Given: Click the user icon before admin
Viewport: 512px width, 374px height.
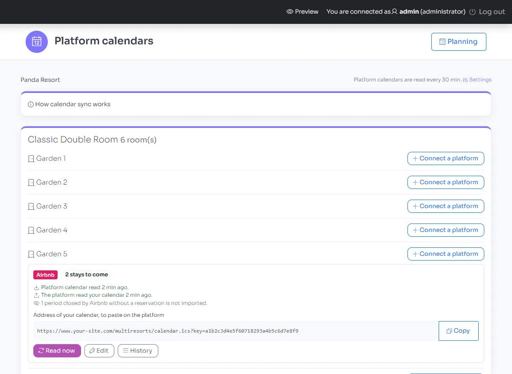Looking at the screenshot, I should 395,12.
